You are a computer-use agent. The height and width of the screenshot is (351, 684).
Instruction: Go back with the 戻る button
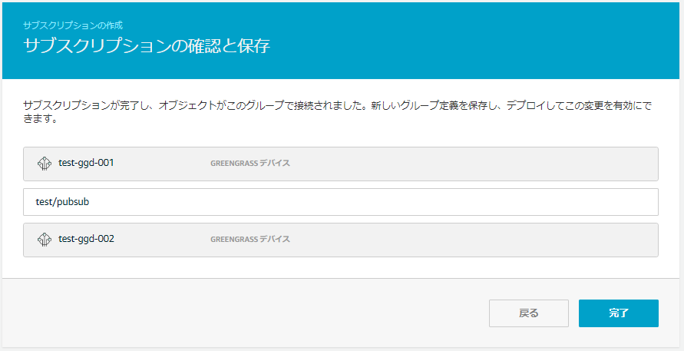point(529,313)
